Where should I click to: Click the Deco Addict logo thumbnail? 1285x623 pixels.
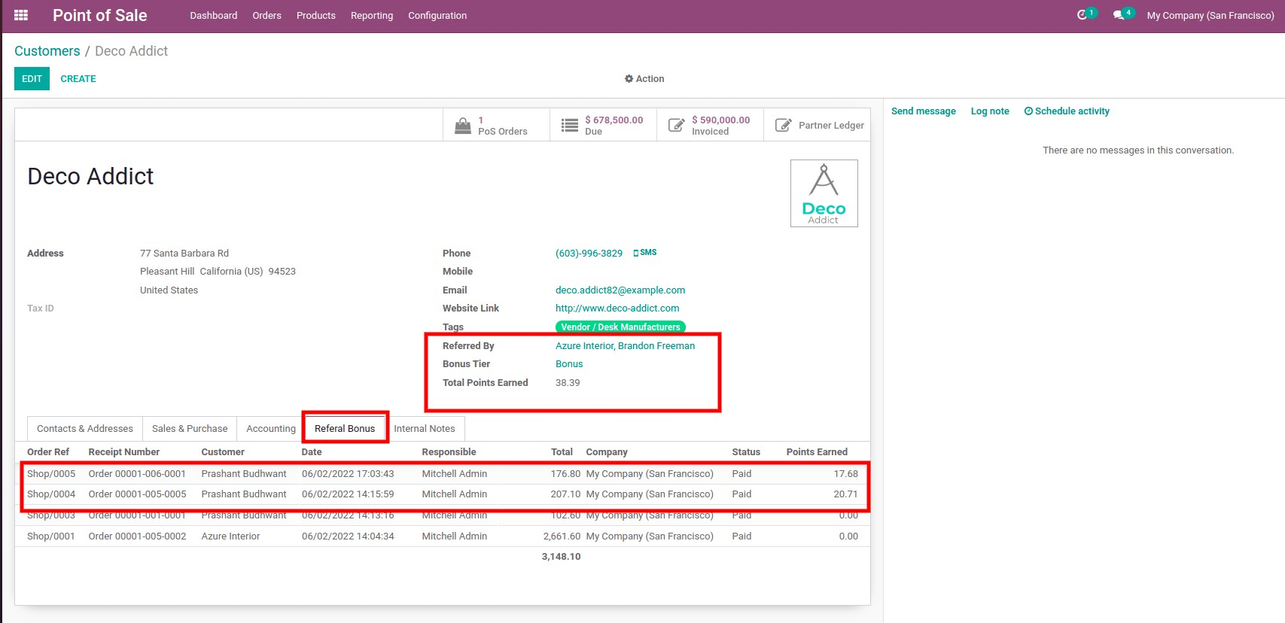[x=824, y=193]
